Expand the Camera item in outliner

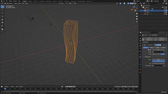point(143,9)
